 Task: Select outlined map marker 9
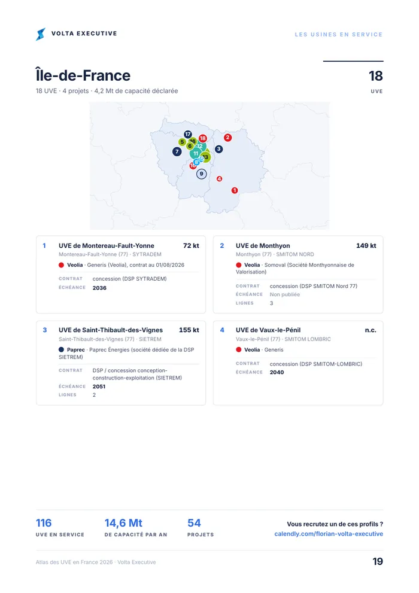point(202,174)
